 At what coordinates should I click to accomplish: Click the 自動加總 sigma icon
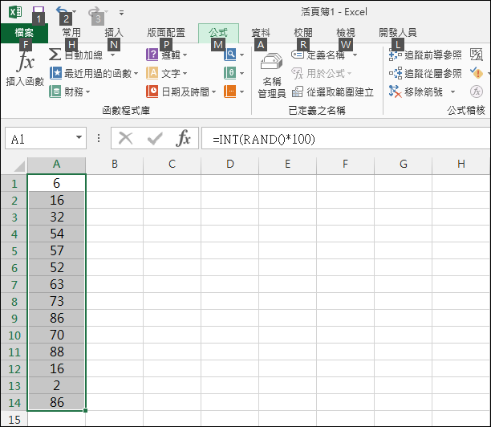click(x=55, y=55)
